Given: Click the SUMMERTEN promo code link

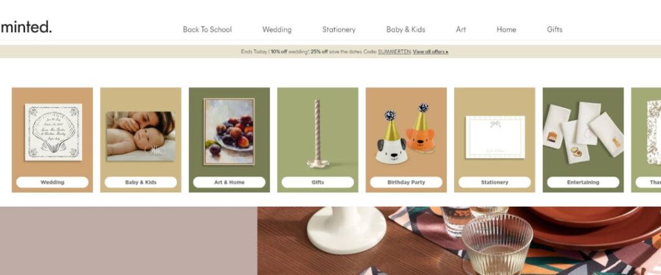Looking at the screenshot, I should (394, 52).
